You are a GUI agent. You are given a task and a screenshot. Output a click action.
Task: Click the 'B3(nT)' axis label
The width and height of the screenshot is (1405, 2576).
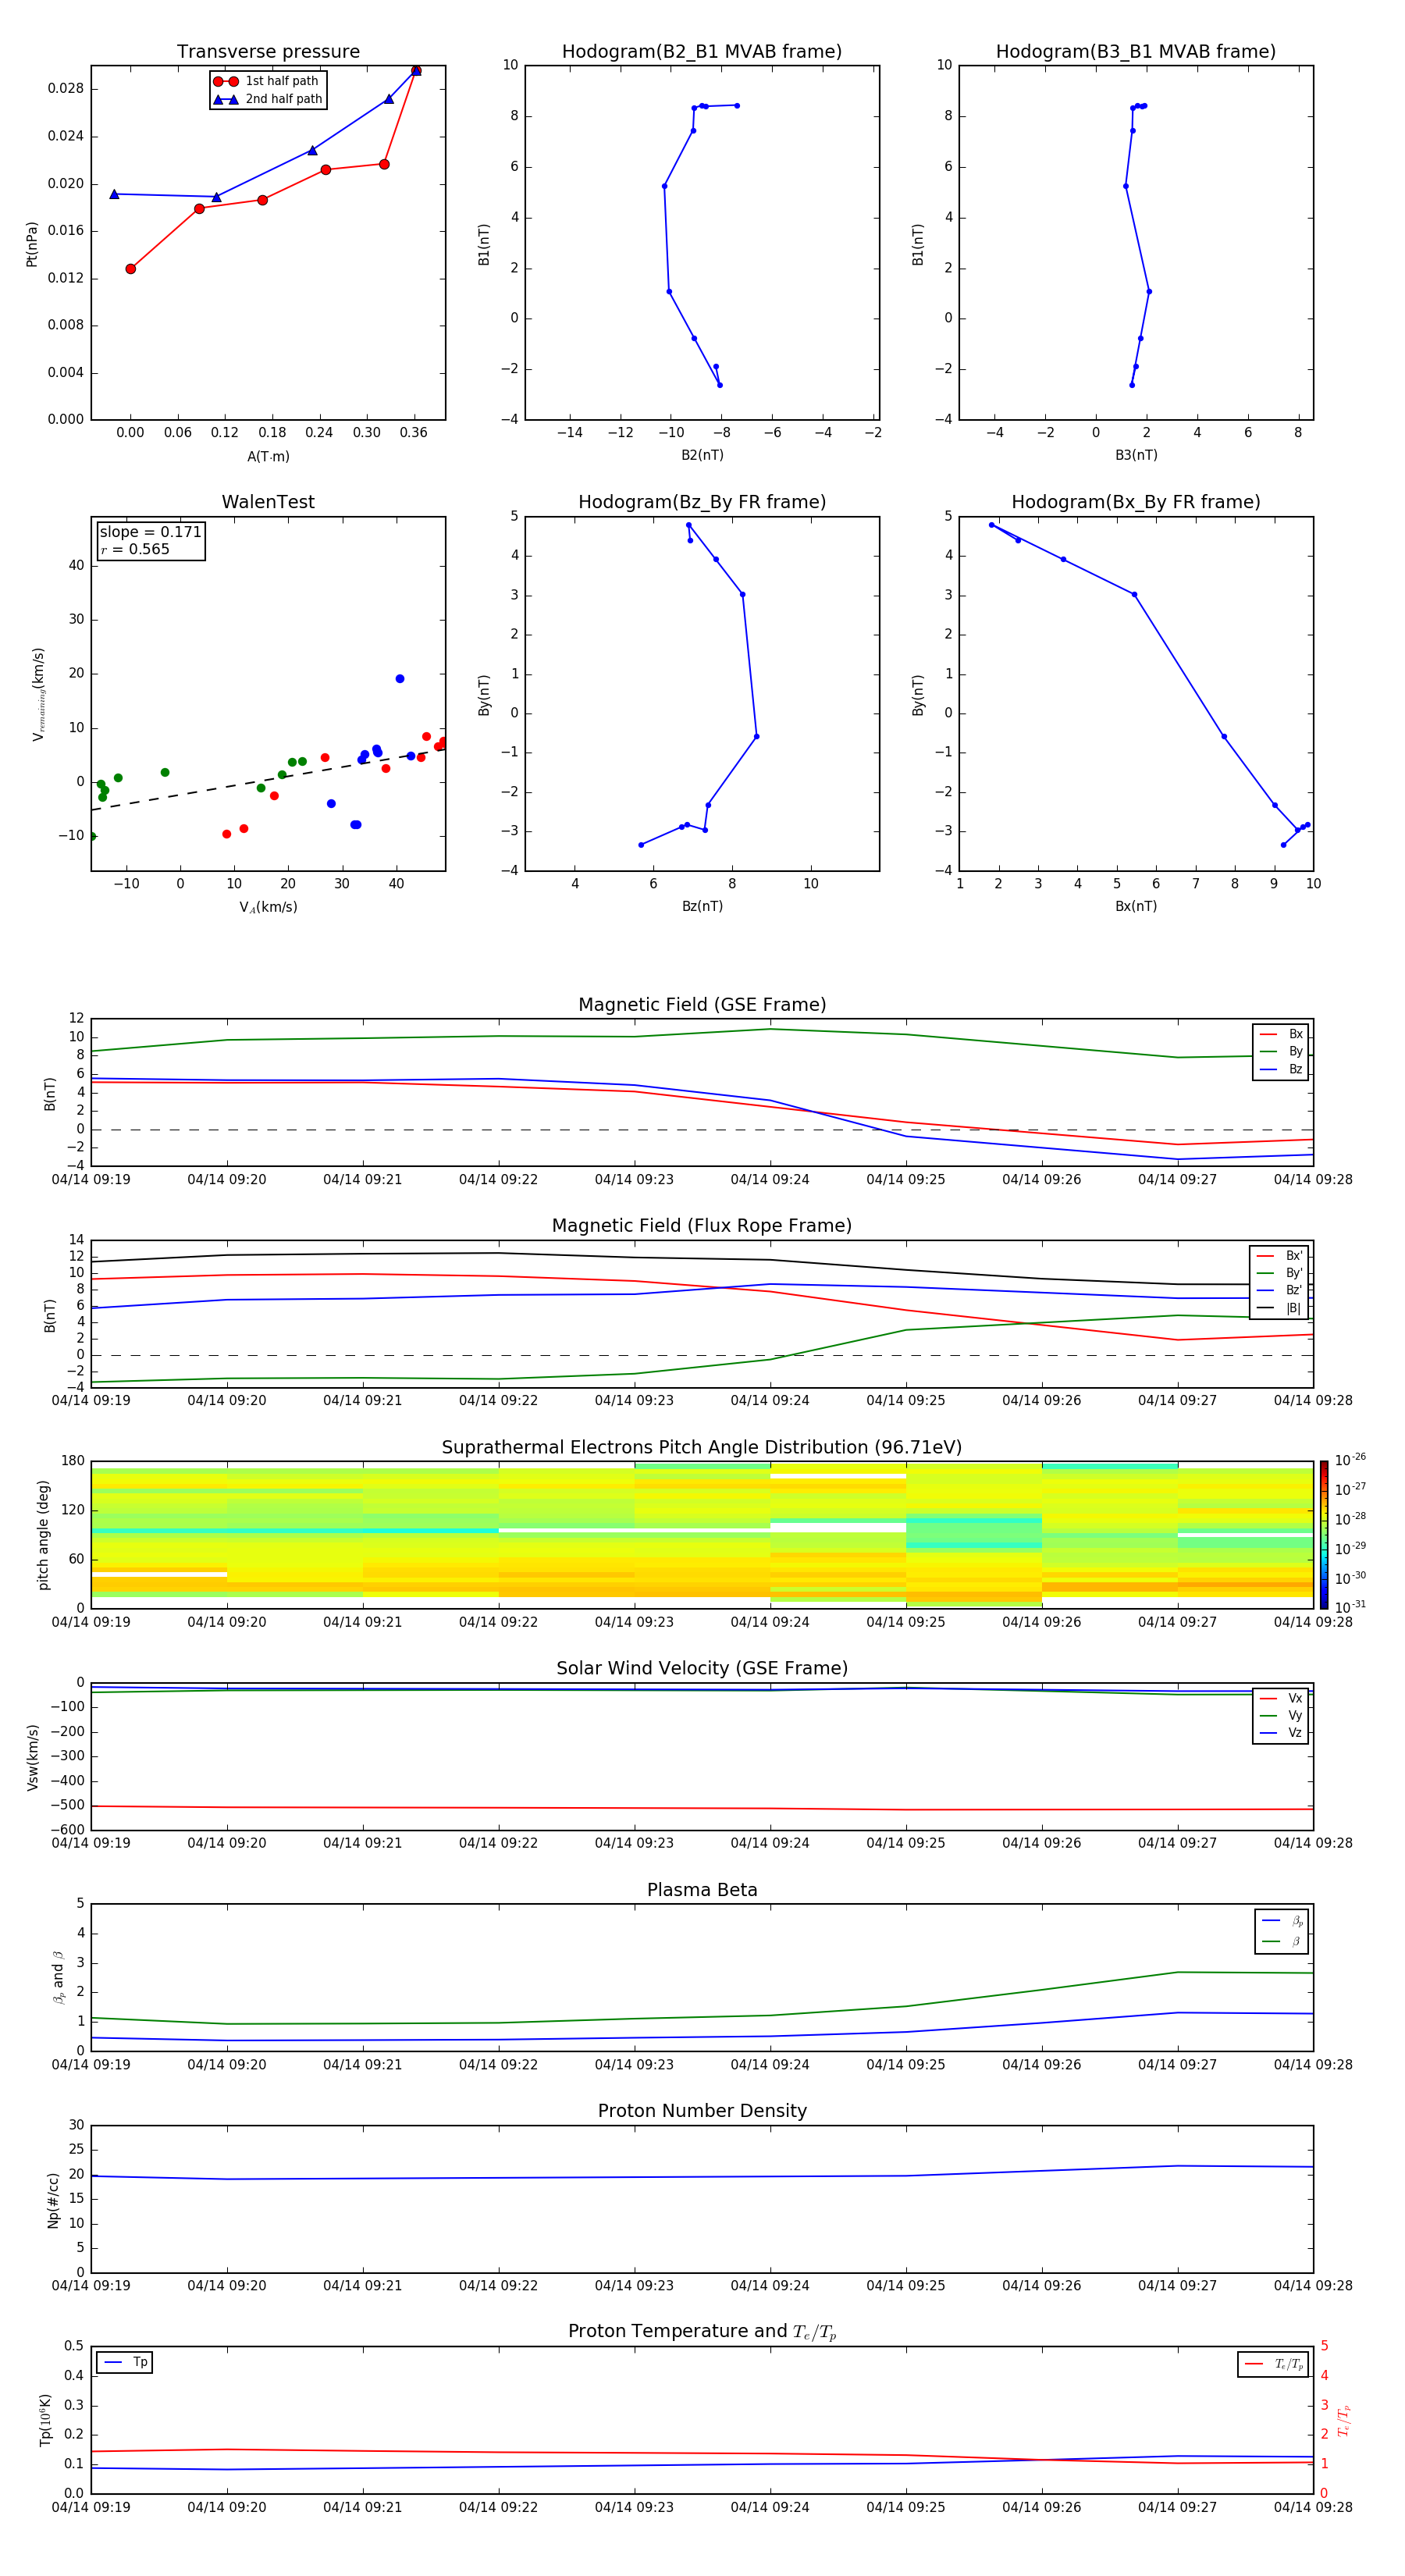[1136, 455]
